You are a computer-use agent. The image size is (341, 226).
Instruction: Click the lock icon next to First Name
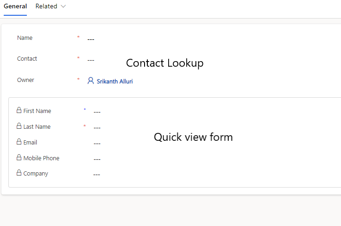[19, 110]
